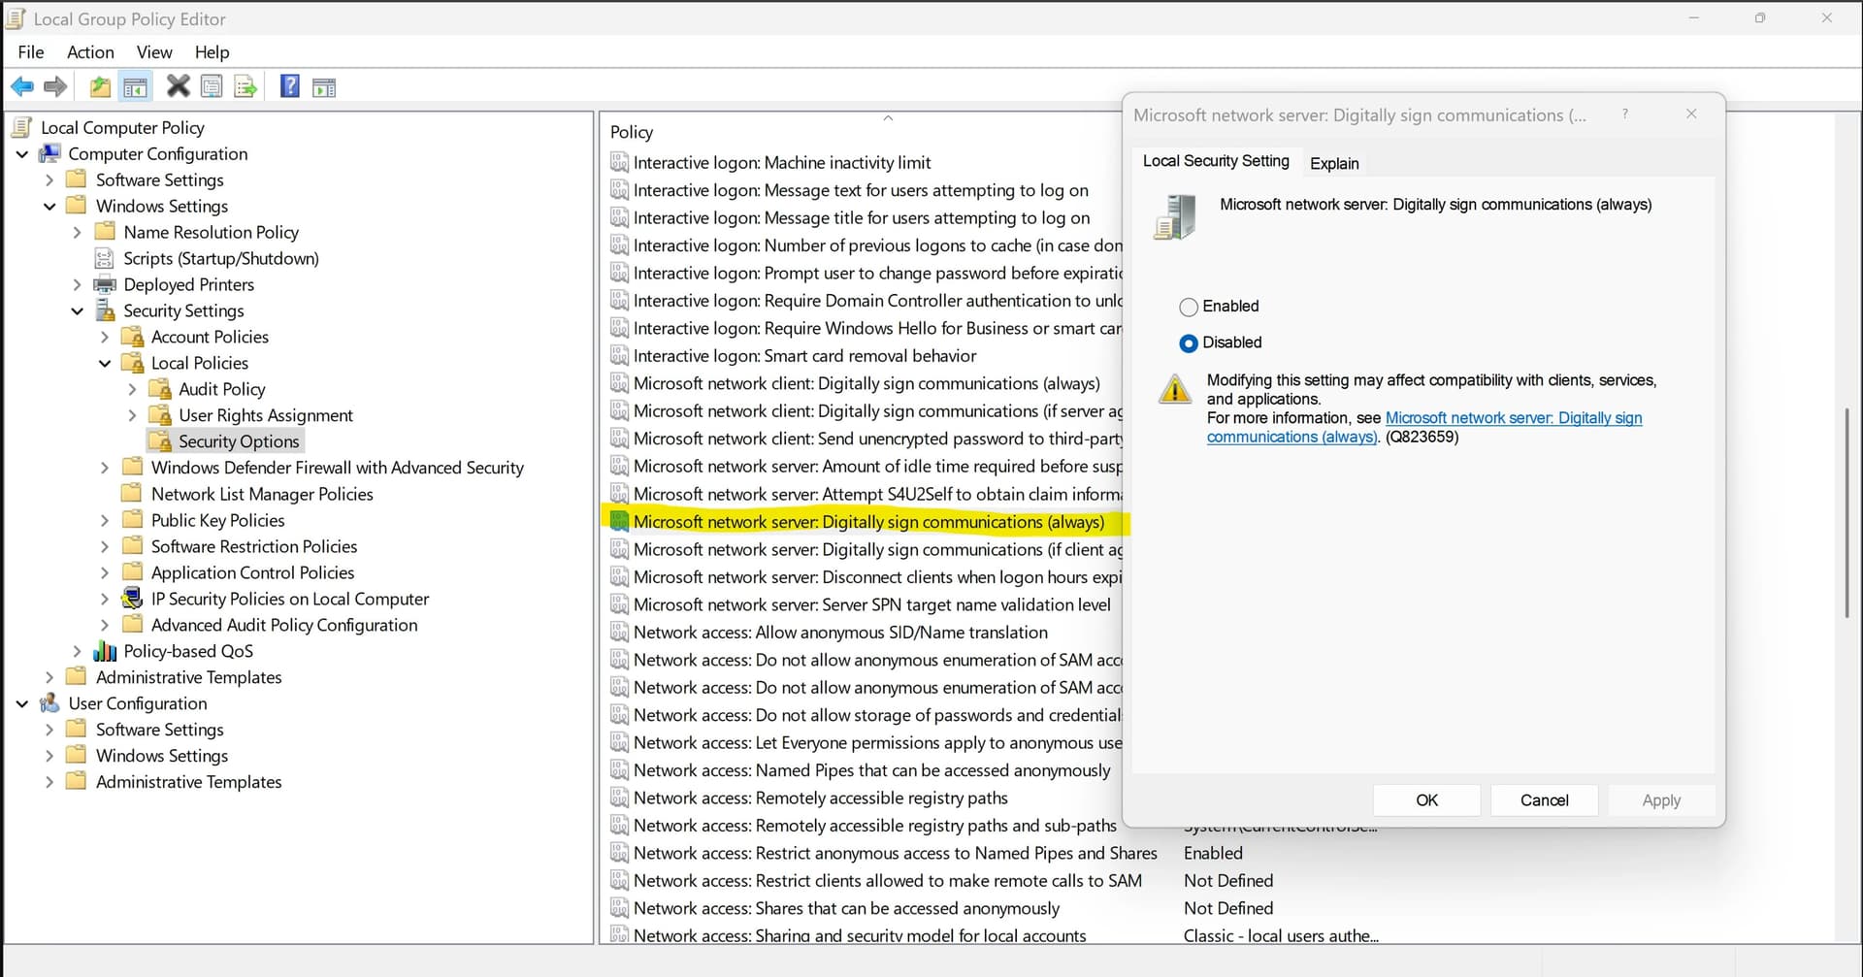Image resolution: width=1863 pixels, height=977 pixels.
Task: Click the Up one level folder icon
Action: click(100, 87)
